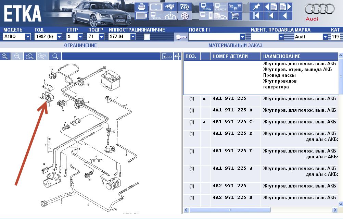Image resolution: width=343 pixels, height=219 pixels.
Task: Select part number 4A1 971 225 B
Action: tap(232, 110)
